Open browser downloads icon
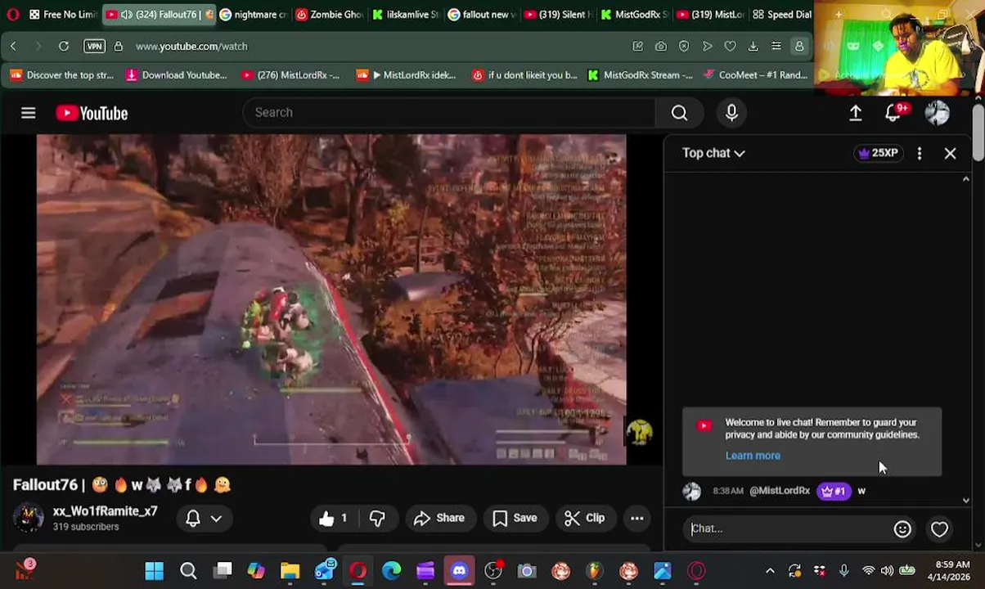Viewport: 985px width, 589px height. pyautogui.click(x=753, y=47)
